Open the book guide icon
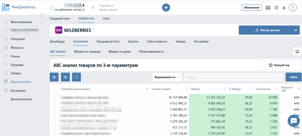The image size is (302, 136). [x=297, y=51]
